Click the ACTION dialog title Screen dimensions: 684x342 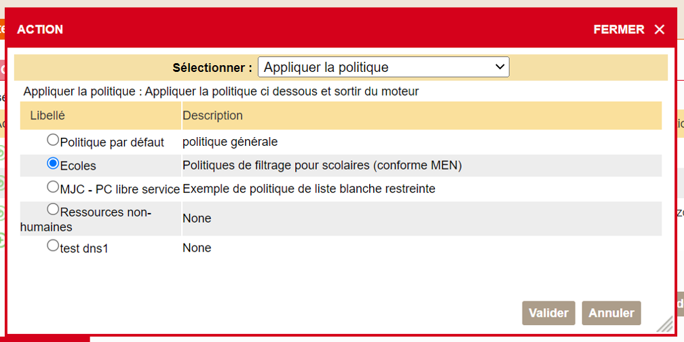[40, 29]
